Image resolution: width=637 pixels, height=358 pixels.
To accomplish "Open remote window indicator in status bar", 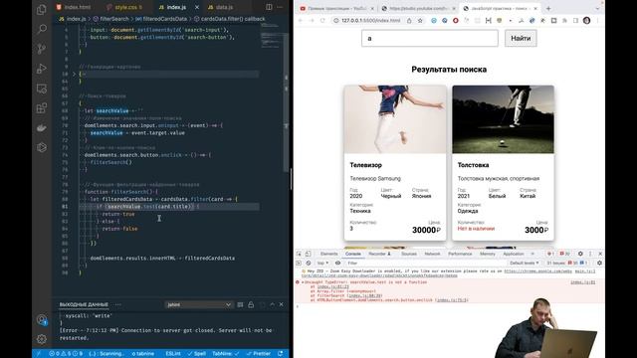I will pos(38,354).
